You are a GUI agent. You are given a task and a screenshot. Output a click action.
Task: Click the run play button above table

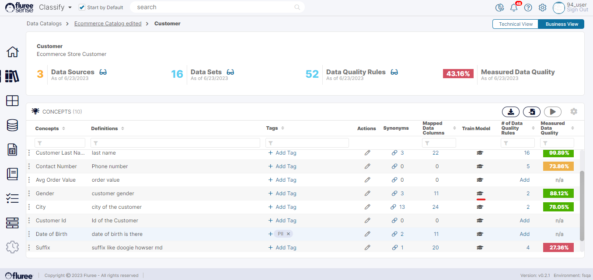pyautogui.click(x=553, y=112)
